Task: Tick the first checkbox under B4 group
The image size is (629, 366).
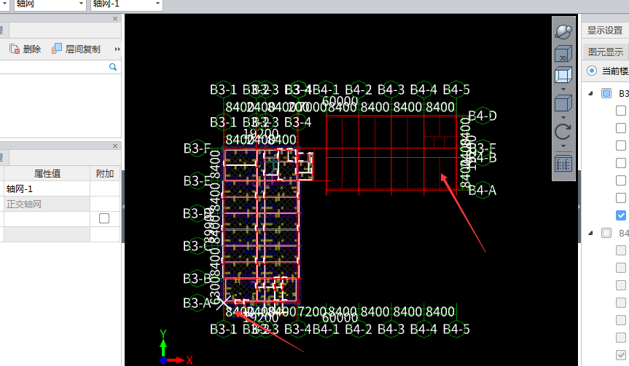Action: coord(621,250)
